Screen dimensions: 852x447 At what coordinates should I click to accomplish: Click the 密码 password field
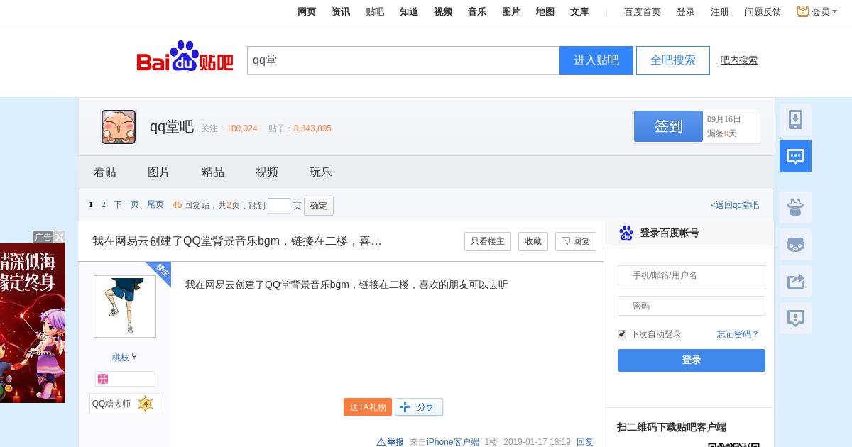coord(692,306)
